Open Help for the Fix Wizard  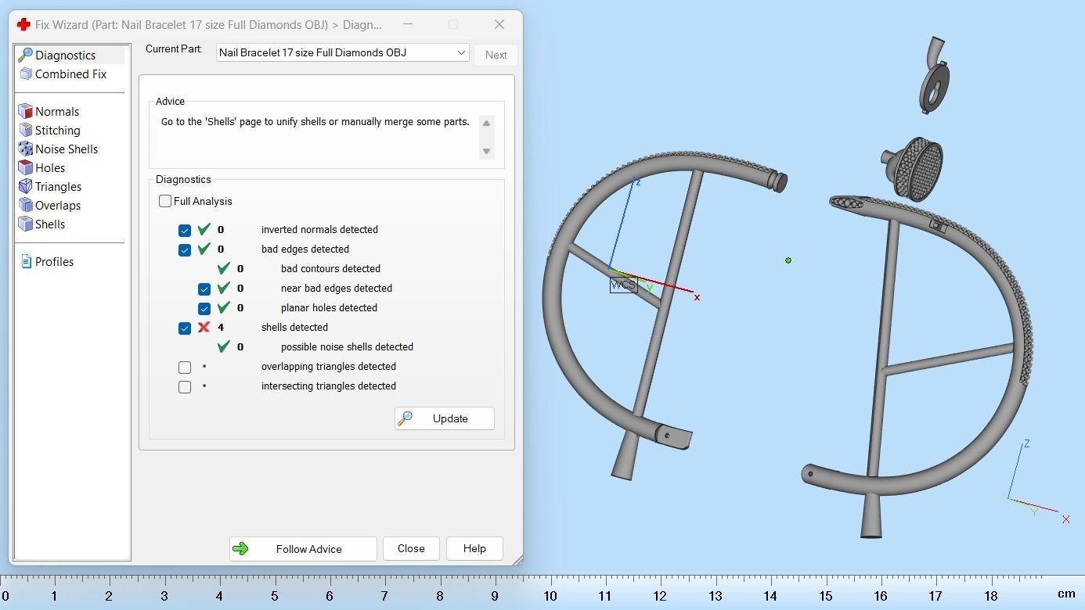tap(474, 548)
